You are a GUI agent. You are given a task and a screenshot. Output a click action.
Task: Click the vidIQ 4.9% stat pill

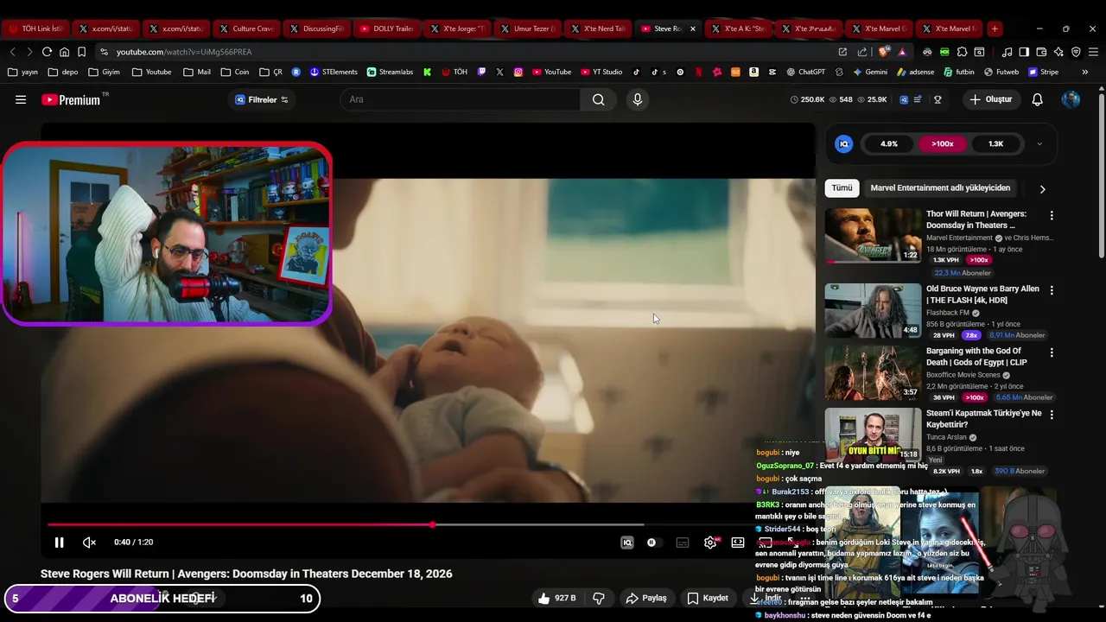pos(889,144)
